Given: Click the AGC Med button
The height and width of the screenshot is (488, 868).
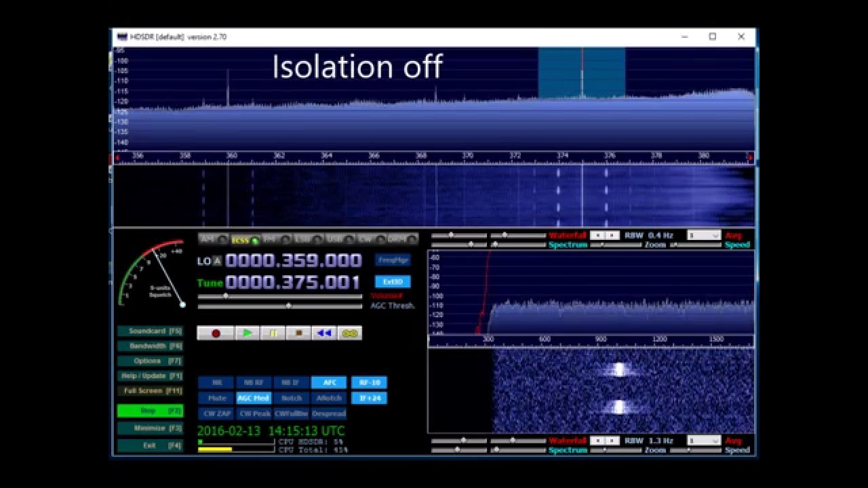Looking at the screenshot, I should 254,398.
